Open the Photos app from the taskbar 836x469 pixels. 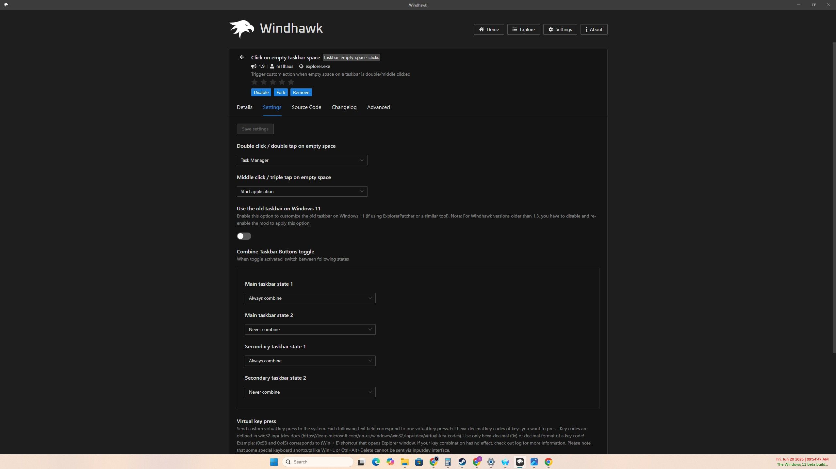534,462
